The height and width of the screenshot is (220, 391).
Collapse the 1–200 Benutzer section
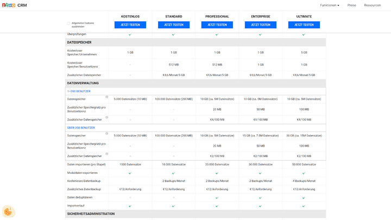(x=79, y=91)
